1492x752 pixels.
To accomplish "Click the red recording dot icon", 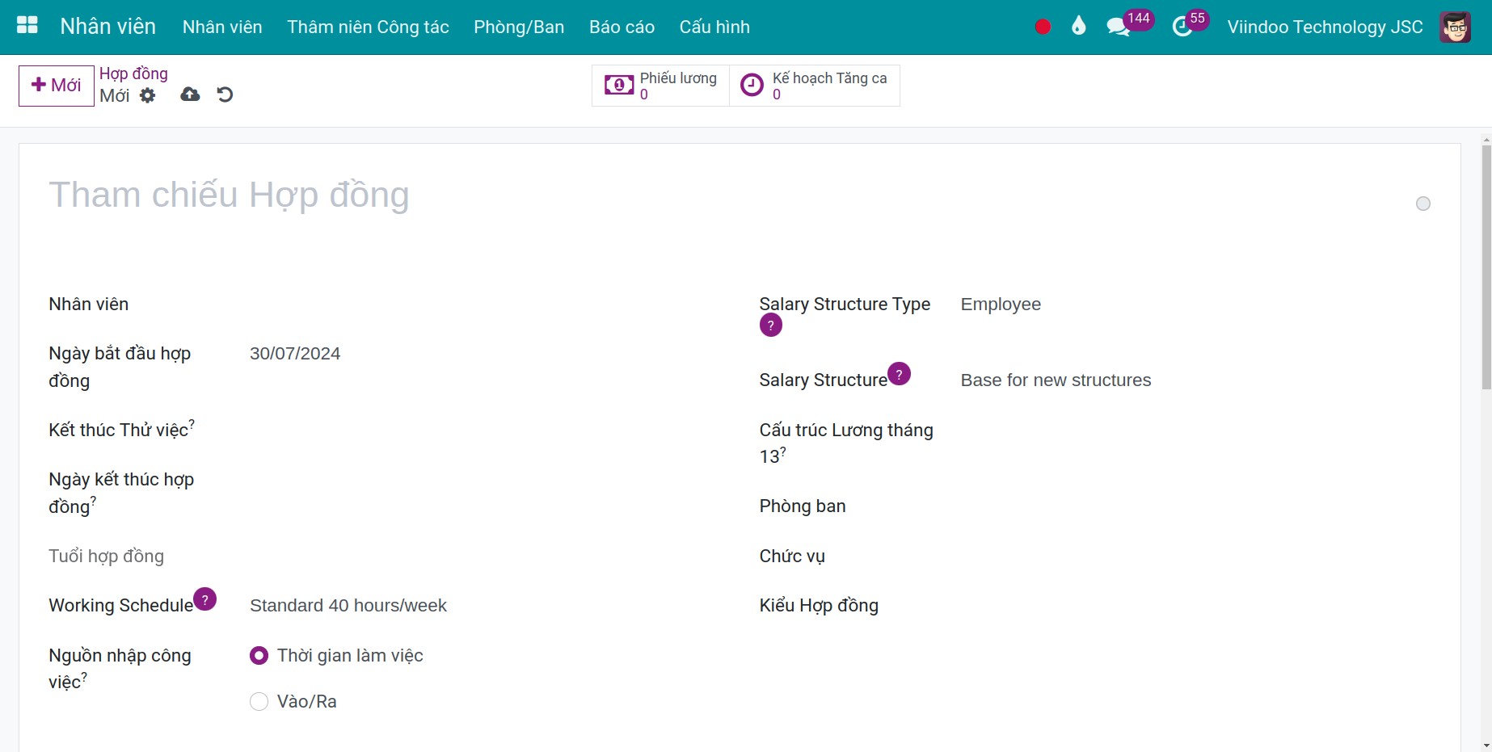I will coord(1043,27).
